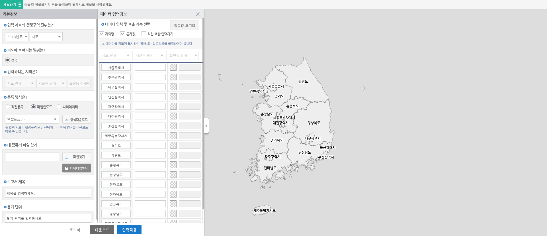
Task: Open 시도 전체 dropdown in 입력하려는 지역
Action: pyautogui.click(x=20, y=84)
